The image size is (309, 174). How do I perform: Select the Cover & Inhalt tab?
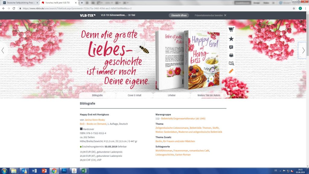click(x=134, y=95)
